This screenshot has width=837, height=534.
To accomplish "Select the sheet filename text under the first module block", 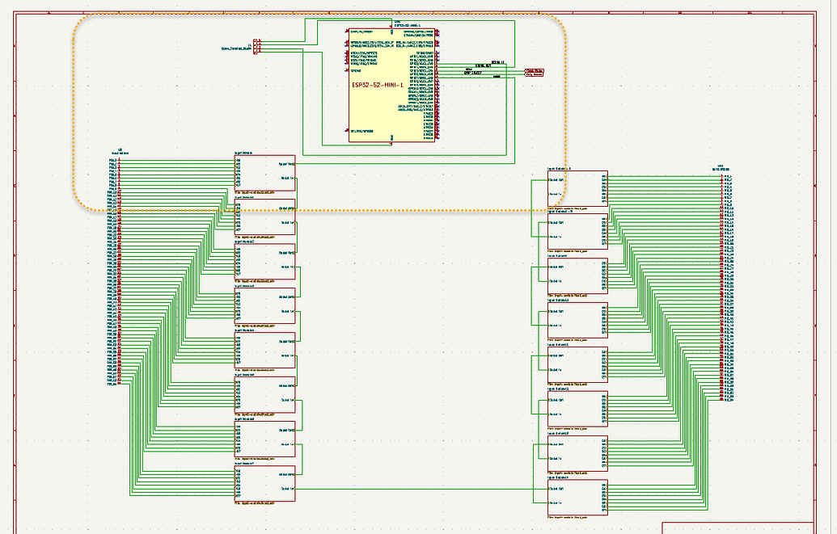I will pos(256,192).
